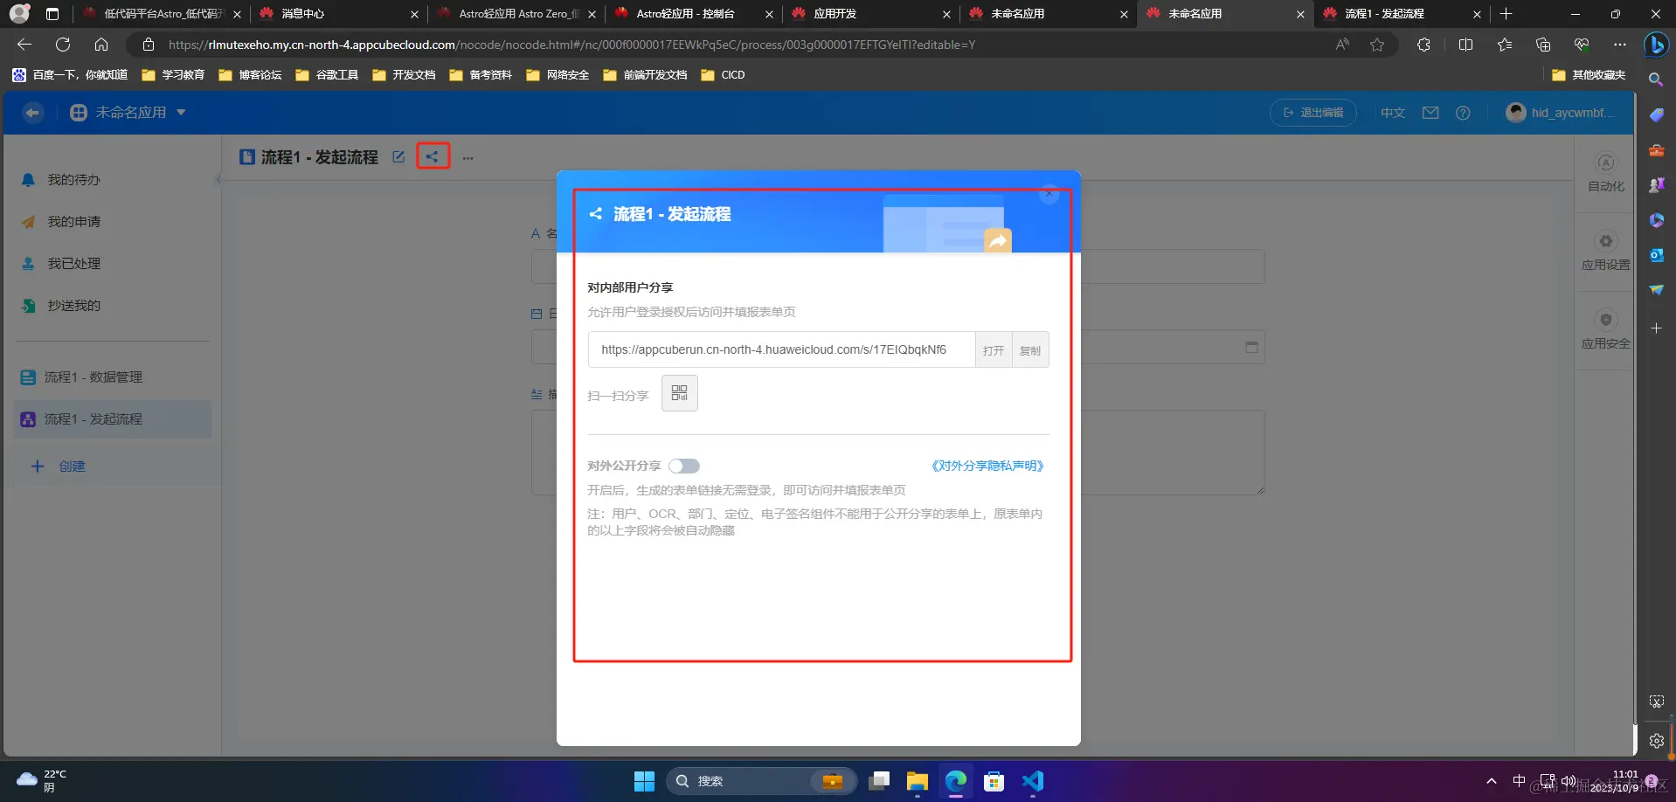
Task: Click the share icon next to the process title
Action: (x=433, y=156)
